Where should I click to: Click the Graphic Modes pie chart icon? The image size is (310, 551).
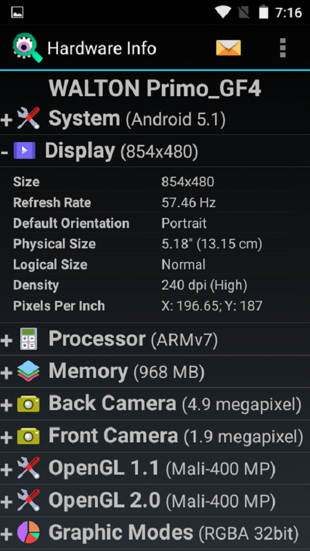[x=29, y=532]
